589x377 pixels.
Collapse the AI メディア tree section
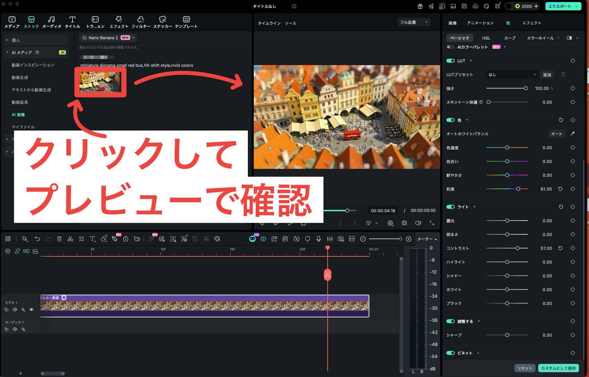point(7,53)
